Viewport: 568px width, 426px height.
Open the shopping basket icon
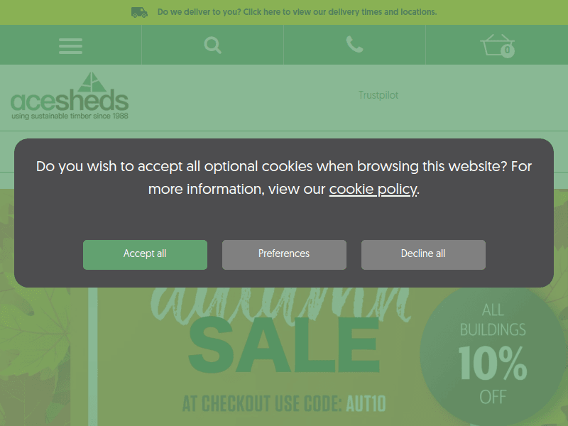498,45
